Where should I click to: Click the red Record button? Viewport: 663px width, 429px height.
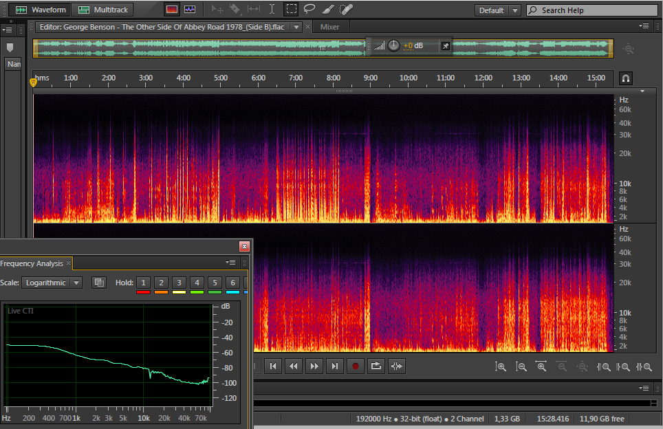tap(355, 366)
